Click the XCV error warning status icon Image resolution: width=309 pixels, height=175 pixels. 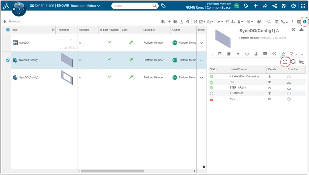[x=211, y=99]
